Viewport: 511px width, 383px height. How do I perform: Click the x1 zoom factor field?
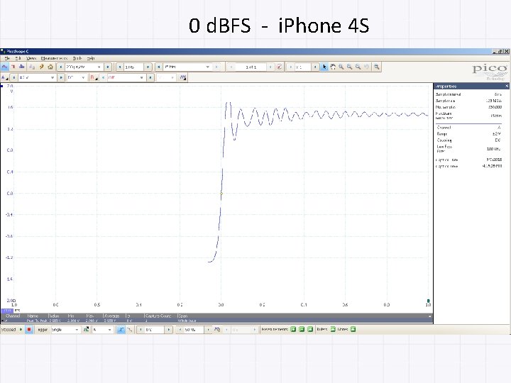pyautogui.click(x=303, y=67)
